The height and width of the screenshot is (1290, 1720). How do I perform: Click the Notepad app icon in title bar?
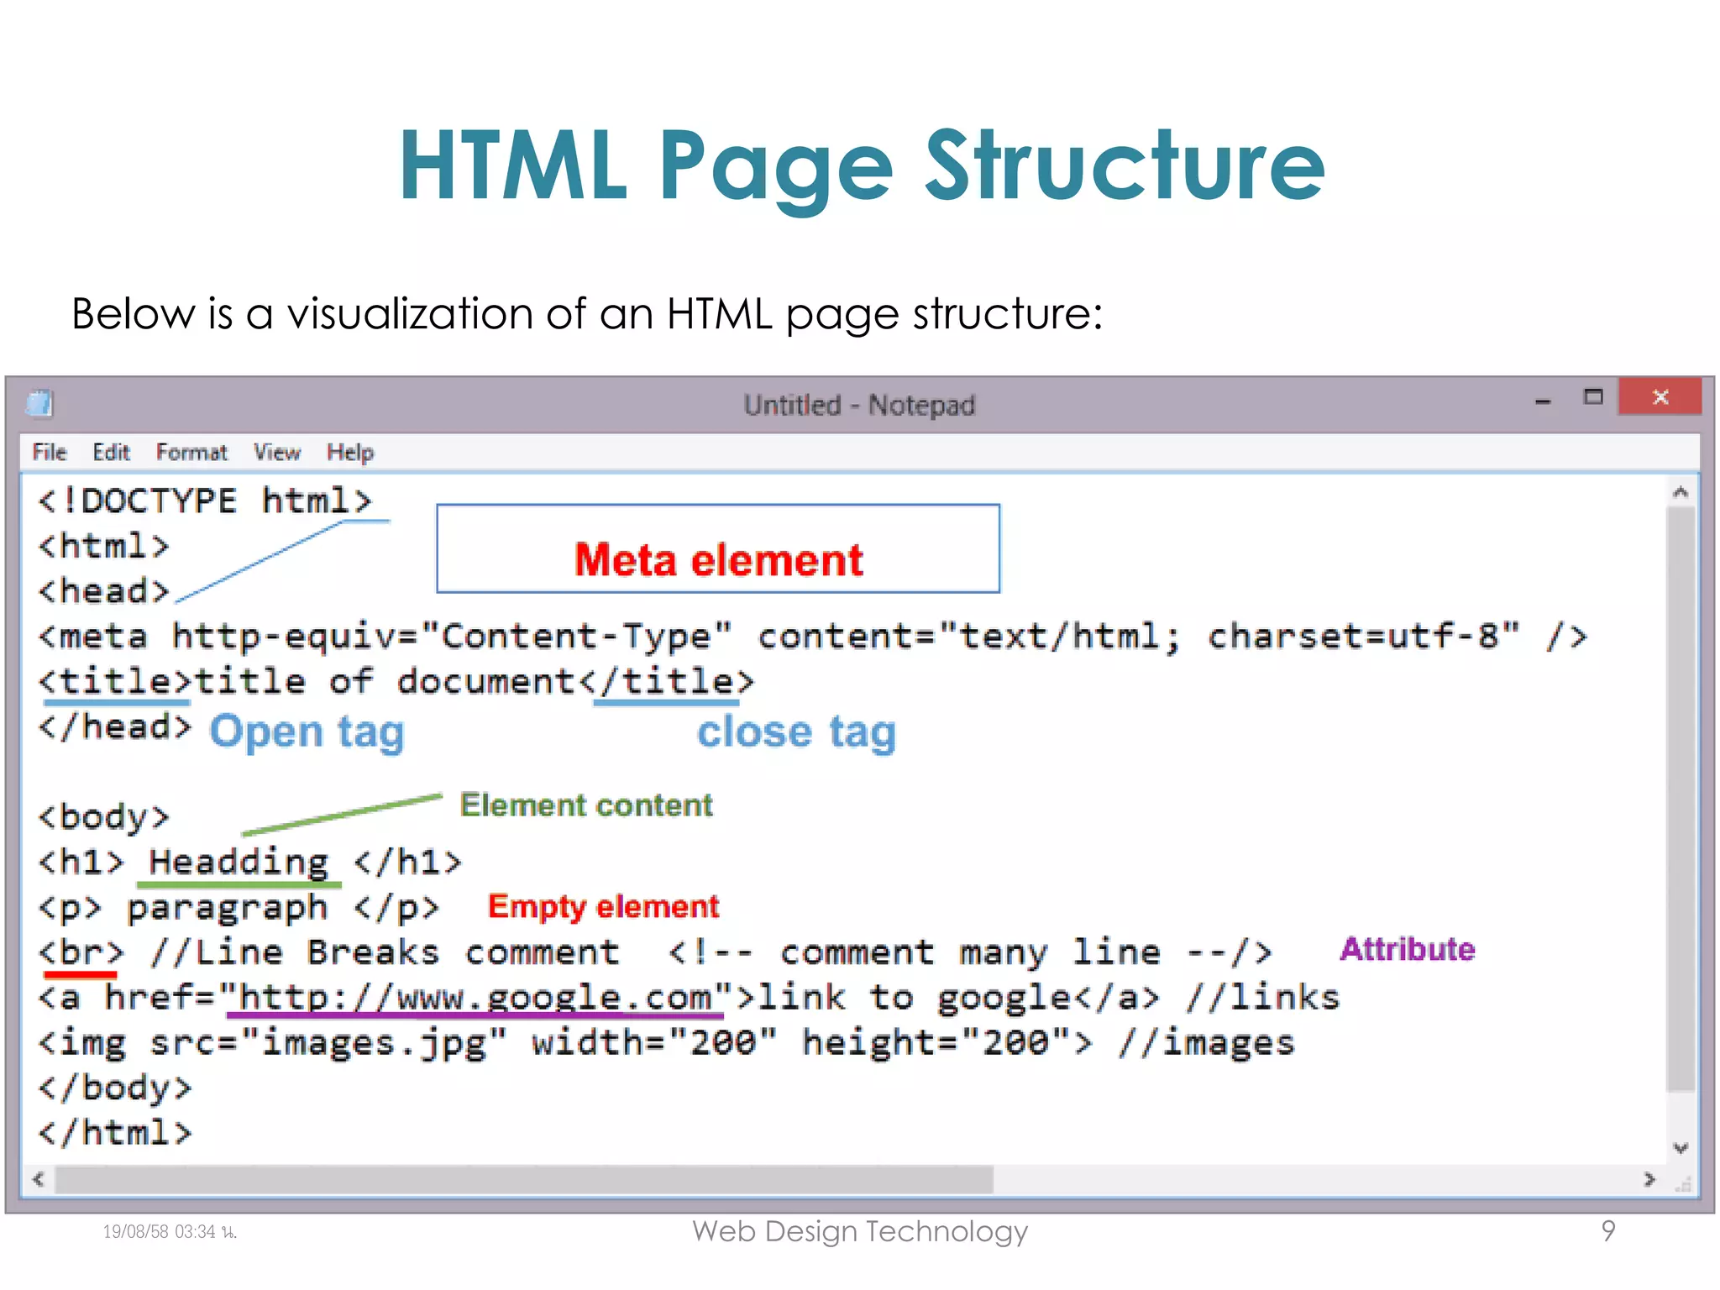click(39, 404)
